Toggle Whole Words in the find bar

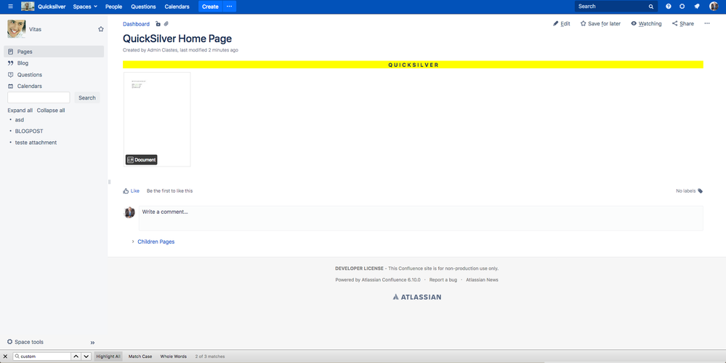[x=173, y=356]
